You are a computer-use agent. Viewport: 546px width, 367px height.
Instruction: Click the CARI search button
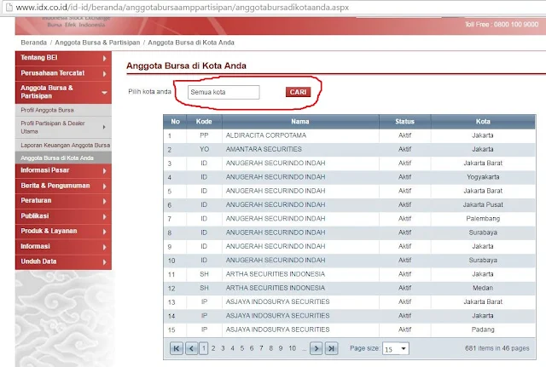(298, 92)
